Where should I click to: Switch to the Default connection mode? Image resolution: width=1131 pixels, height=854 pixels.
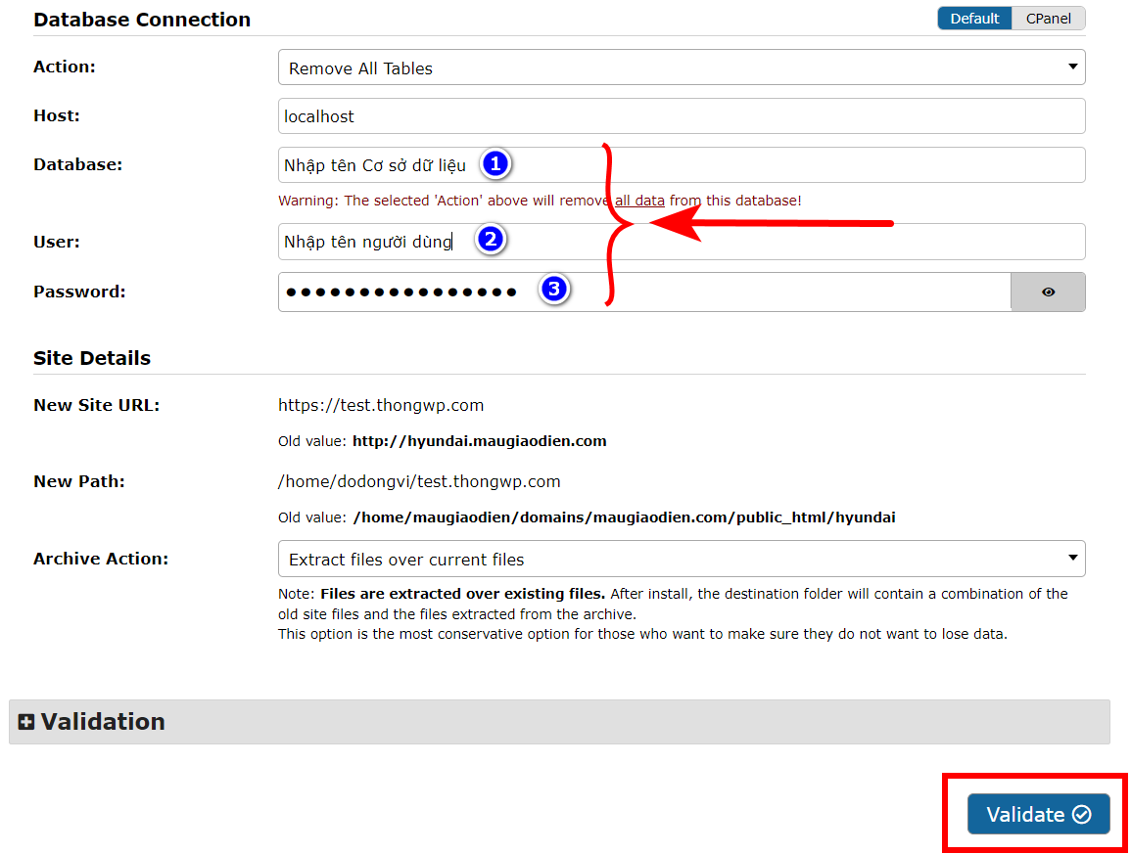(974, 19)
